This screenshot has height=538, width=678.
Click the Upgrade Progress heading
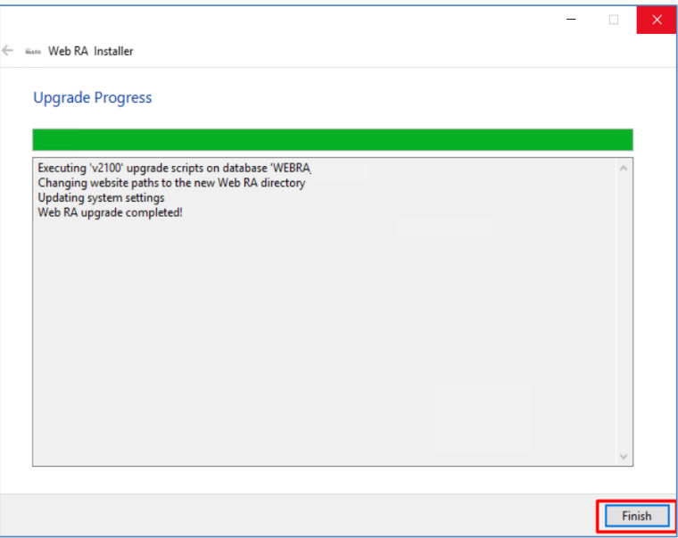pyautogui.click(x=93, y=98)
